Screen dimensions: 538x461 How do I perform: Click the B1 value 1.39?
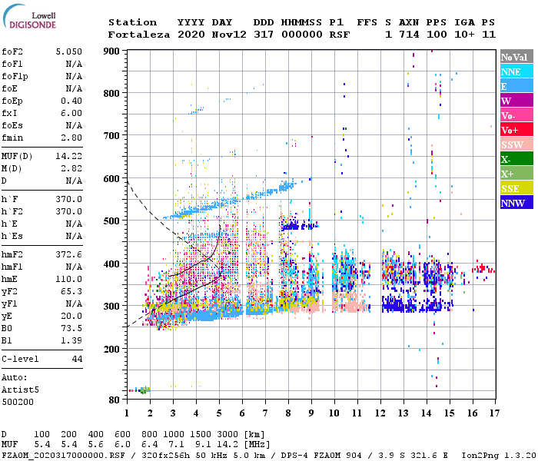[71, 340]
